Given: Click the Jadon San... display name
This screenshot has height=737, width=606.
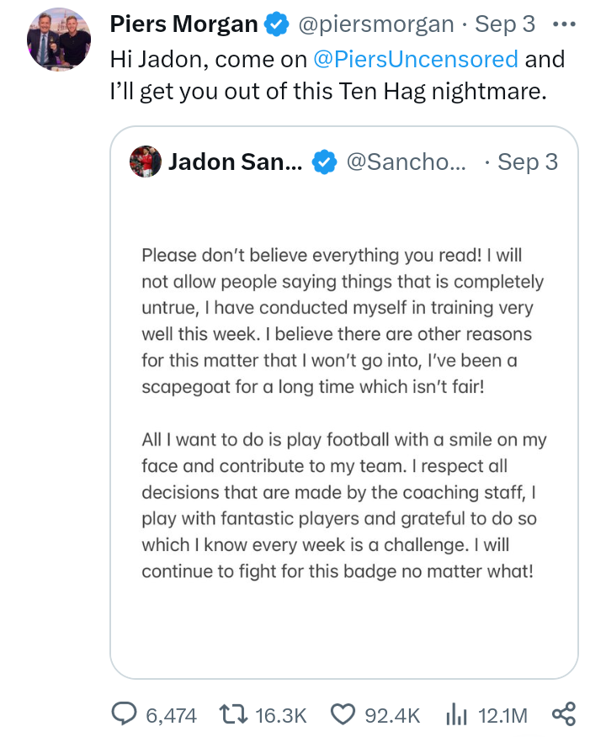Looking at the screenshot, I should tap(235, 162).
